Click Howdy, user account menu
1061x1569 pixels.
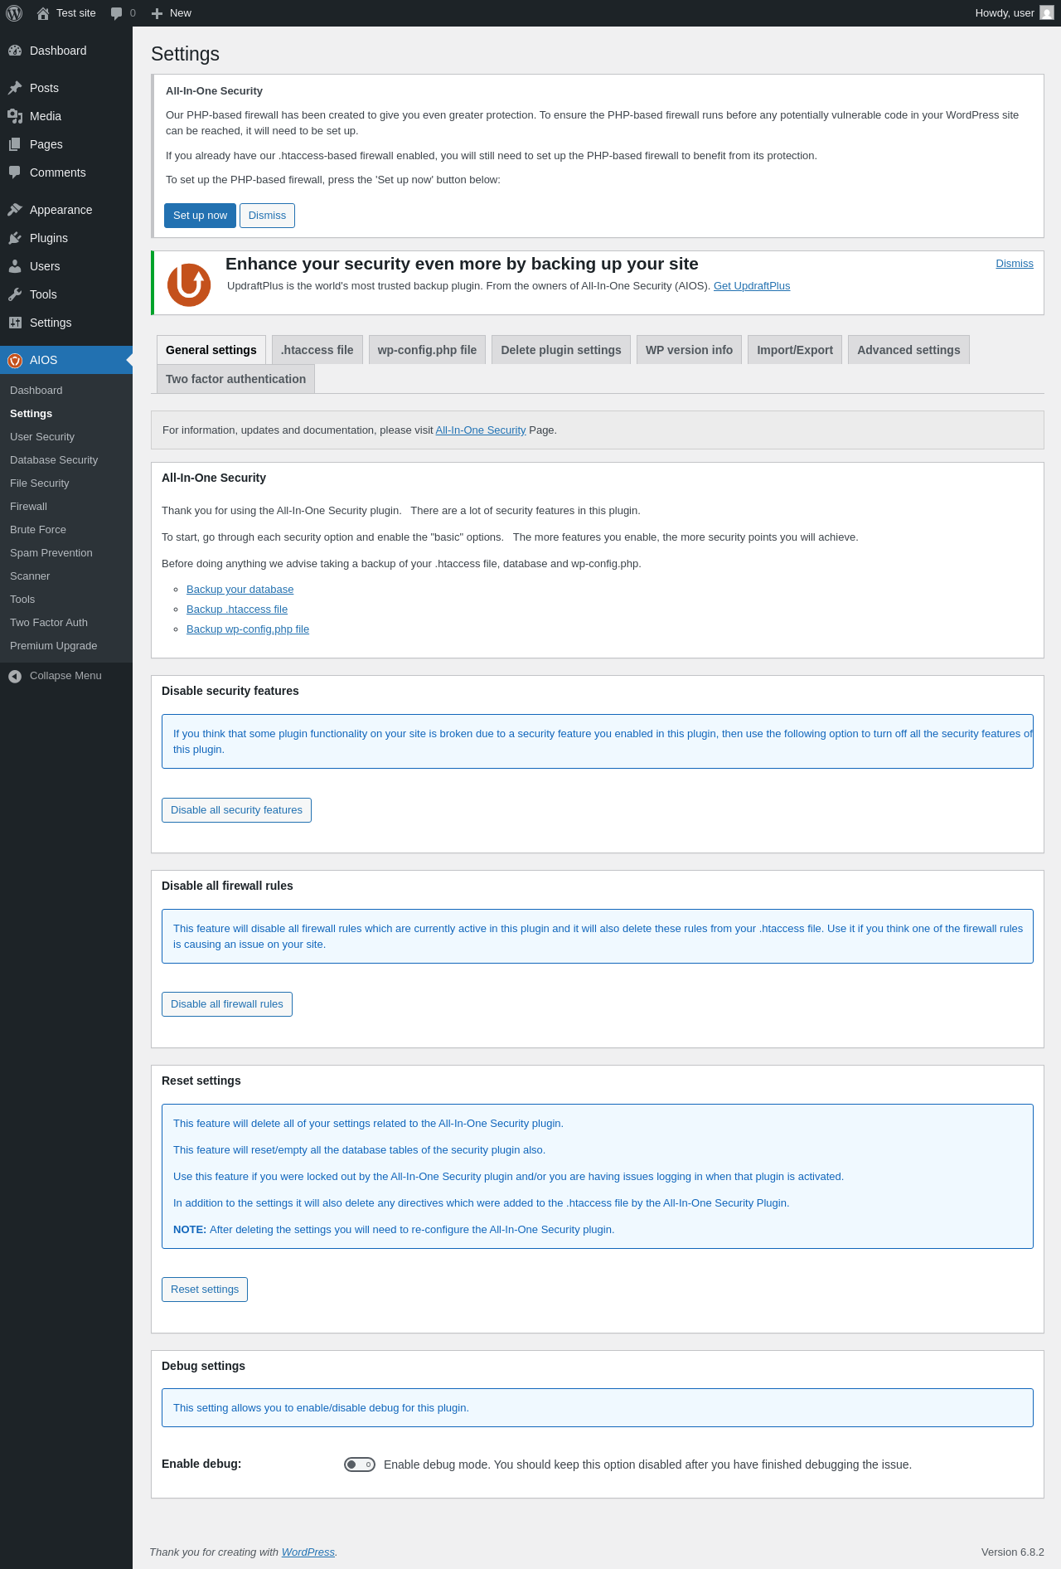point(1015,13)
